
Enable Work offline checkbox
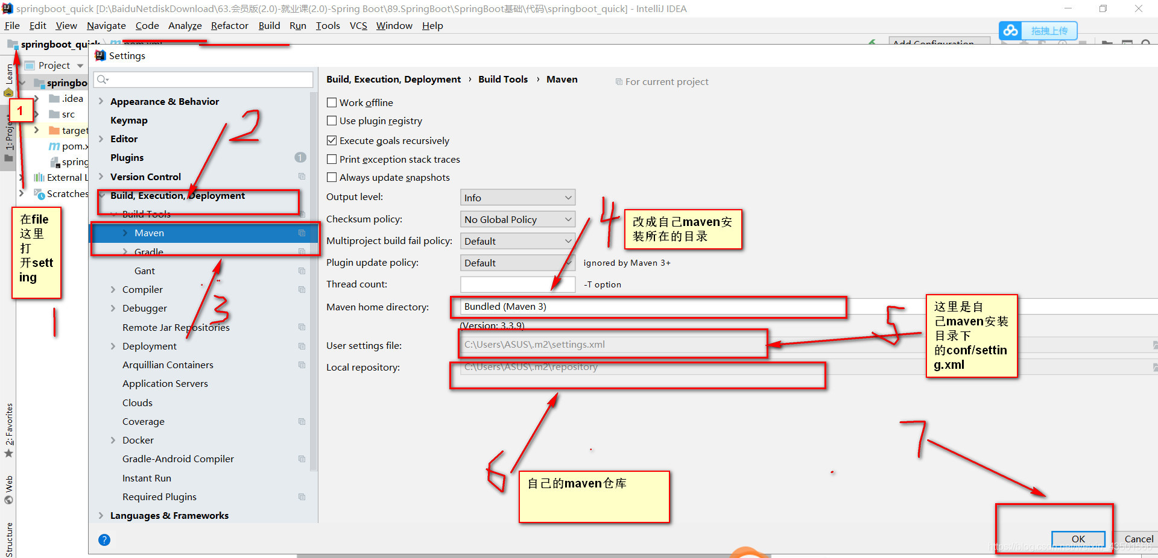coord(332,102)
